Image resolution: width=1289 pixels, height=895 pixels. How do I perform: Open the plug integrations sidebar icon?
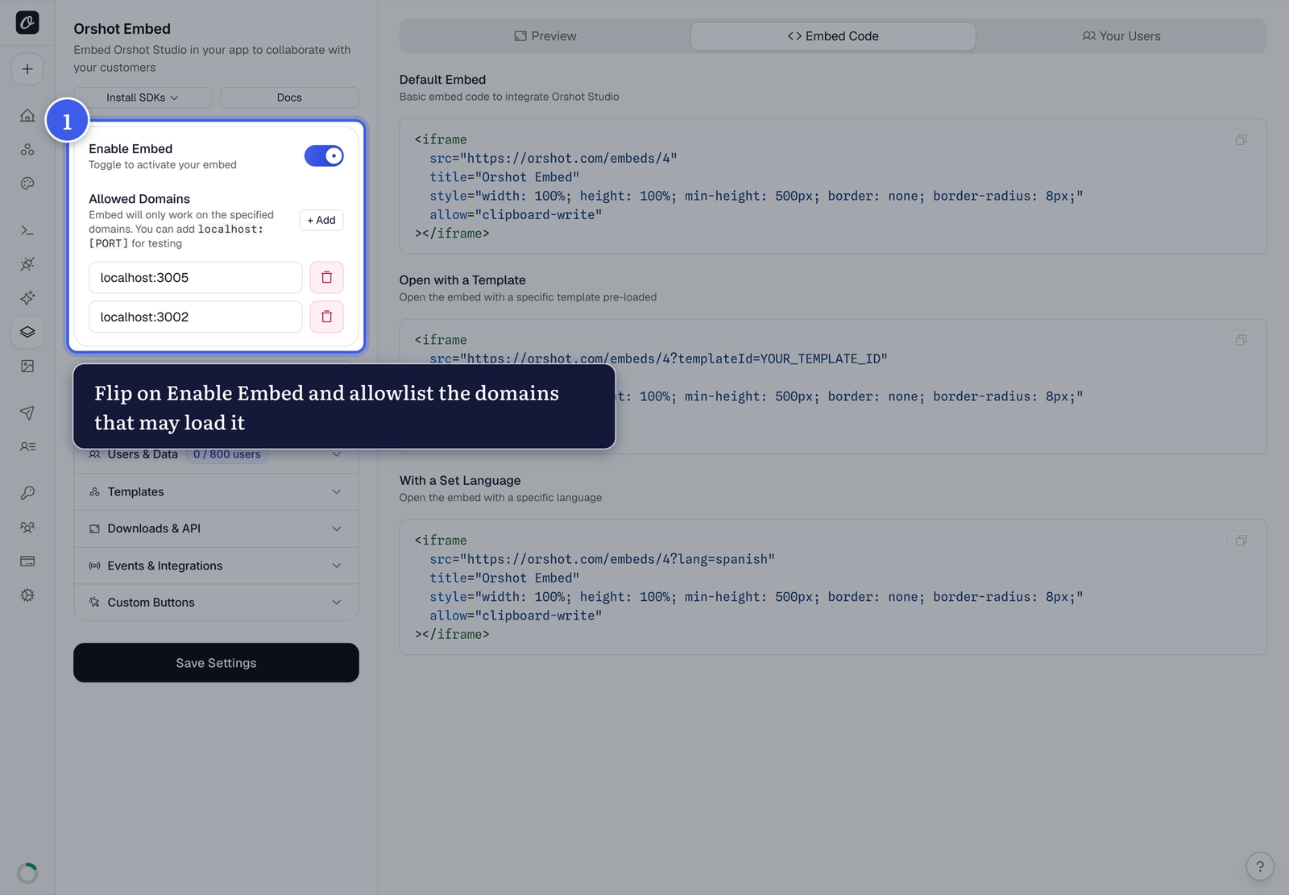pyautogui.click(x=27, y=264)
